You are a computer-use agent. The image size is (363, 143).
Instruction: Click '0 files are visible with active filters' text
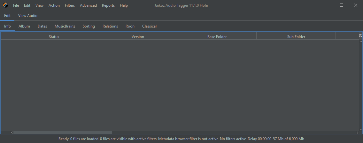click(x=128, y=139)
